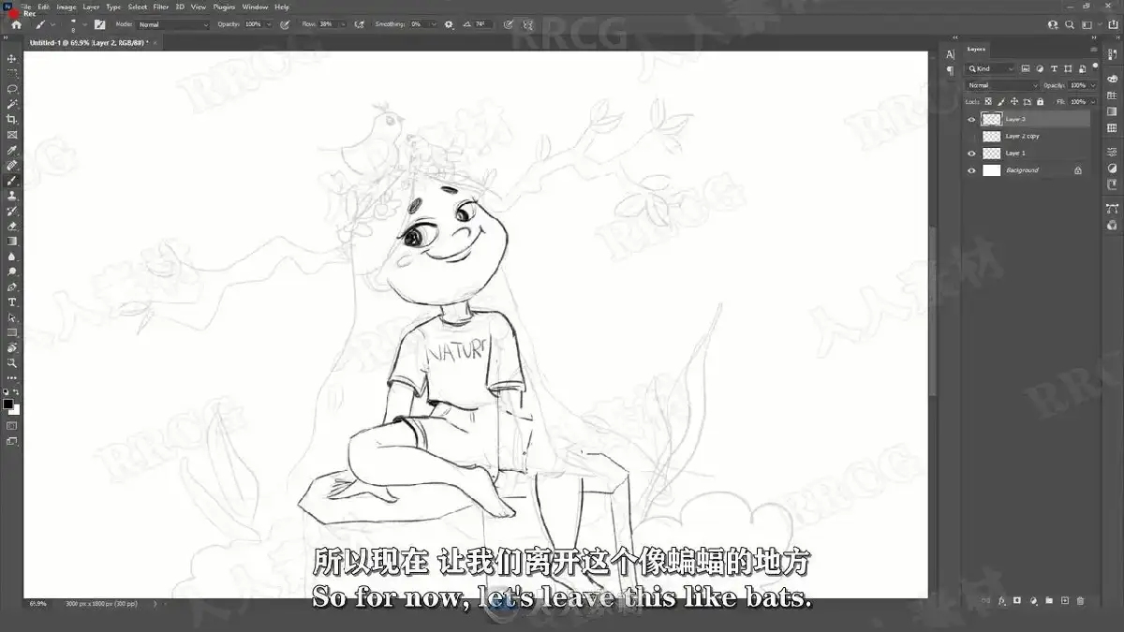Show Layer 2 copy visibility box

pyautogui.click(x=971, y=136)
